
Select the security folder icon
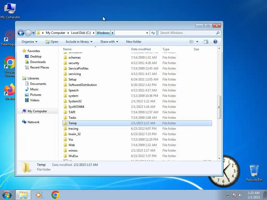[65, 63]
